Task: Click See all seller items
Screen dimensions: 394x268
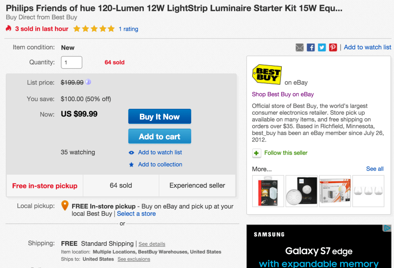Action: click(375, 169)
